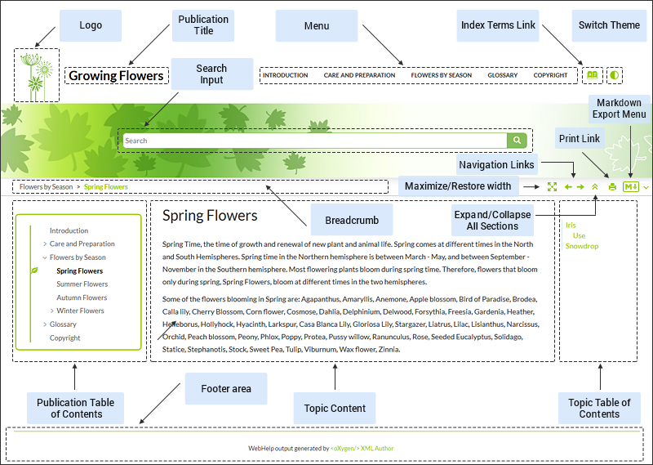This screenshot has height=465, width=653.
Task: Expand Care and Preparation in contents tree
Action: coord(44,244)
